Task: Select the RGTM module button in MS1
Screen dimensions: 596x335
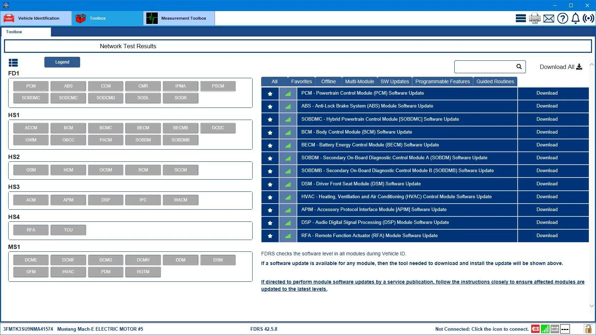Action: 143,272
